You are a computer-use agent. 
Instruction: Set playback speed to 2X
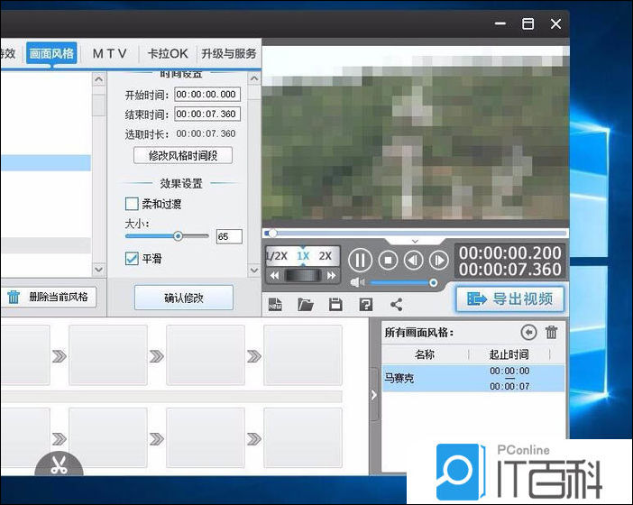pyautogui.click(x=326, y=256)
